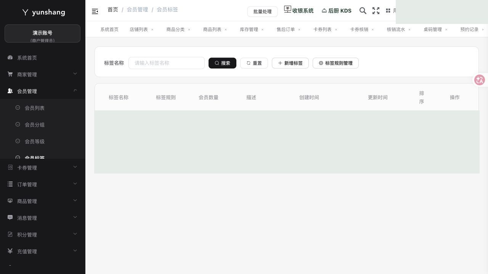This screenshot has height=274, width=488.
Task: Click the 批量处理 button
Action: pyautogui.click(x=262, y=12)
